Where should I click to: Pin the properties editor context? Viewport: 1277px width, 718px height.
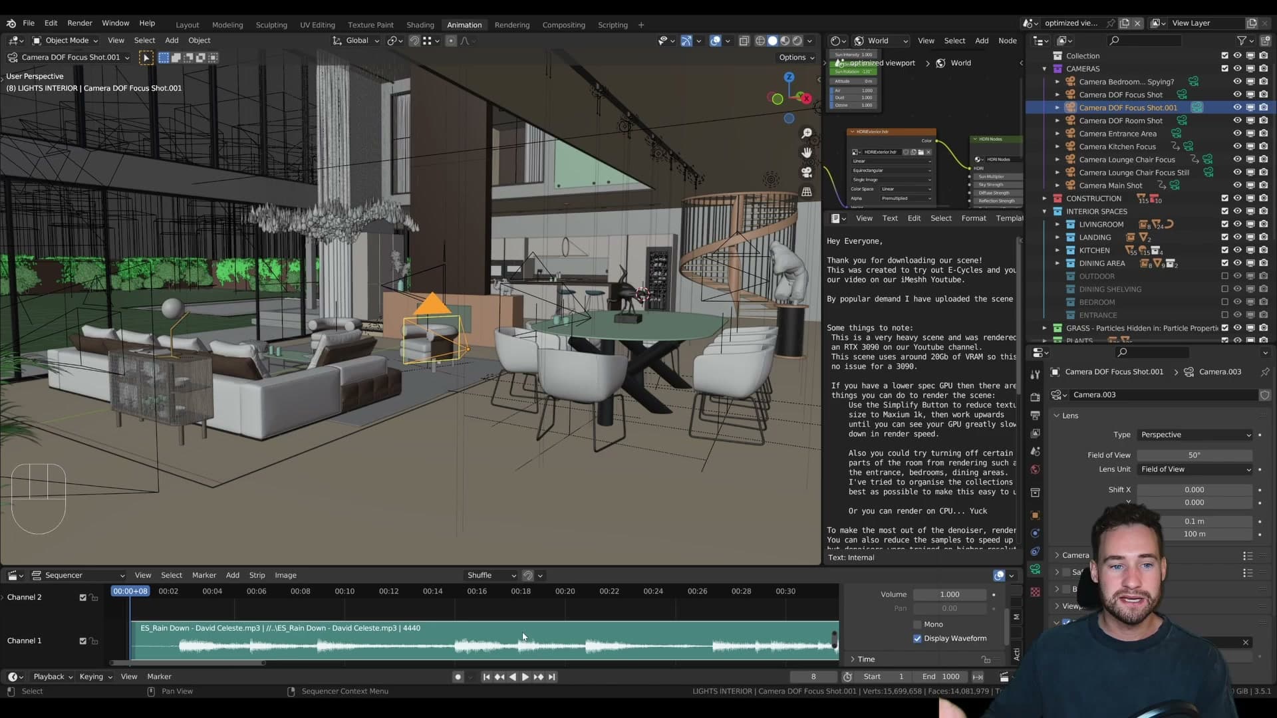pyautogui.click(x=1264, y=372)
